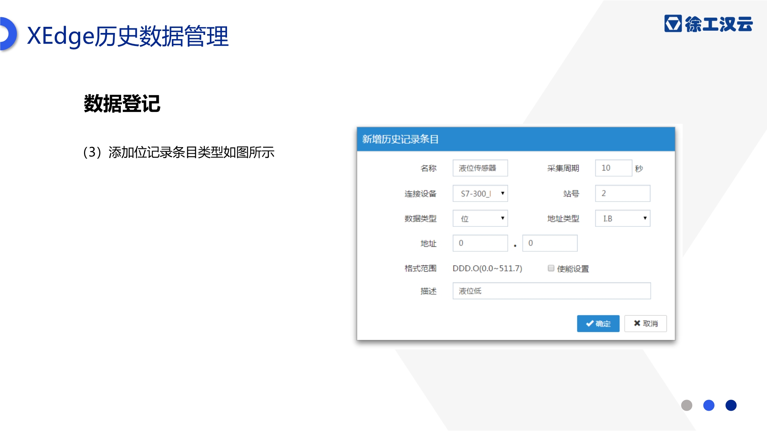Open the 连接设备 S7-300 dropdown
Image resolution: width=767 pixels, height=431 pixels.
tap(480, 193)
